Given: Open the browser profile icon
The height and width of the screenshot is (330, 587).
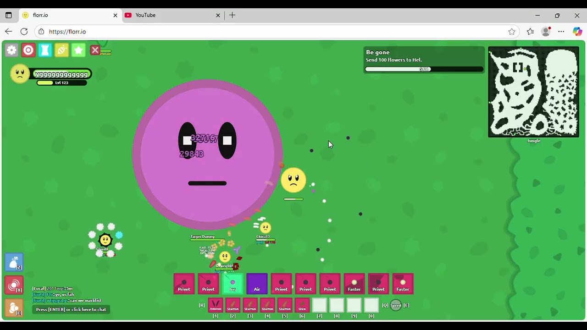Looking at the screenshot, I should tap(546, 32).
